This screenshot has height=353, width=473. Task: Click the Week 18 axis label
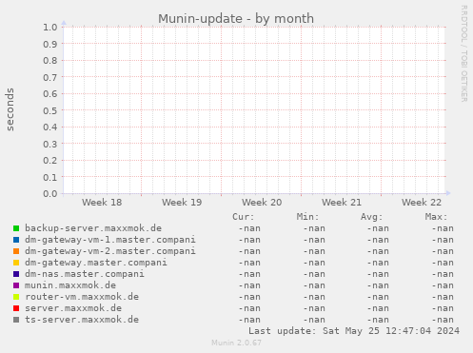pyautogui.click(x=102, y=203)
